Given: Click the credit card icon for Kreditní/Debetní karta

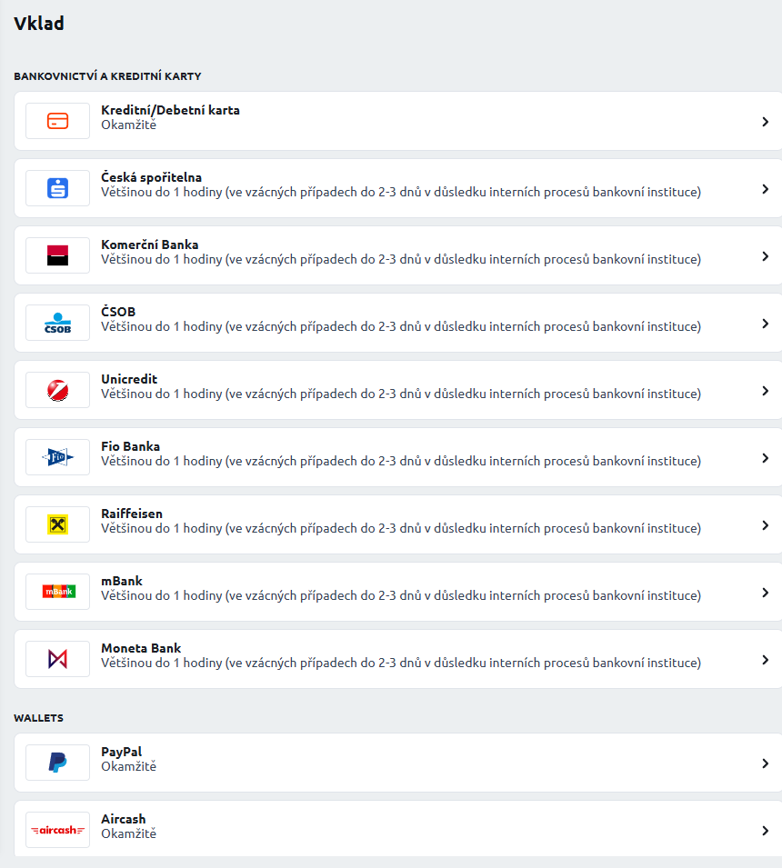Looking at the screenshot, I should coord(57,121).
